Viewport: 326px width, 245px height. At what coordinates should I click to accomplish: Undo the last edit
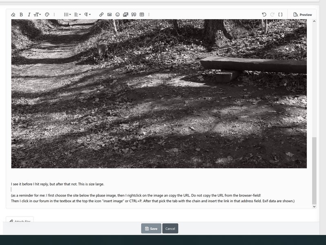(264, 15)
